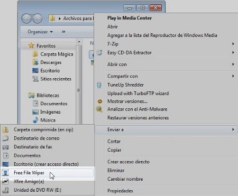Click the Xfire Amigo(a) icon
Viewport: 238px width, 196px height.
click(x=5, y=181)
